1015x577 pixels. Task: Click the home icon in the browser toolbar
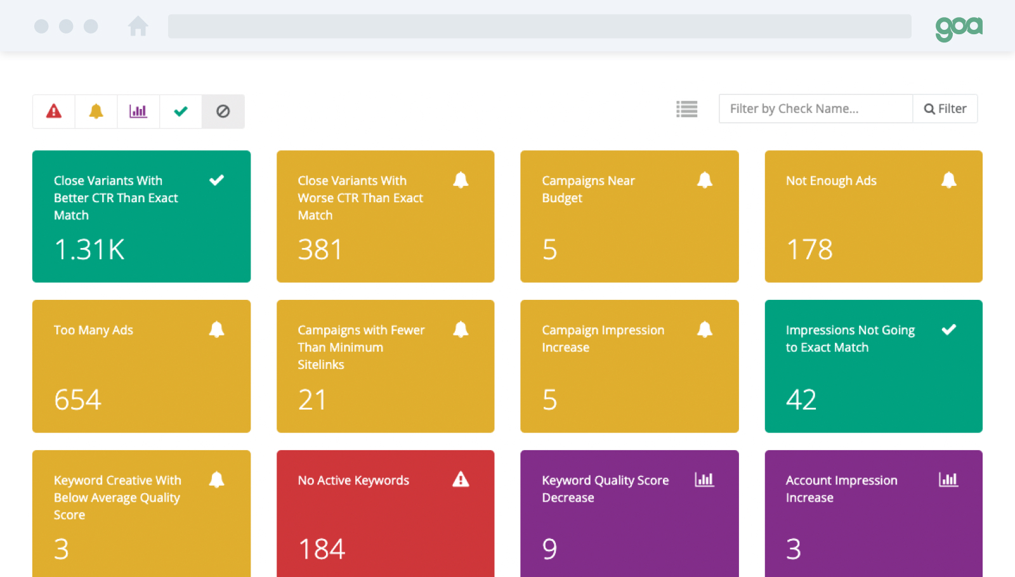(138, 26)
